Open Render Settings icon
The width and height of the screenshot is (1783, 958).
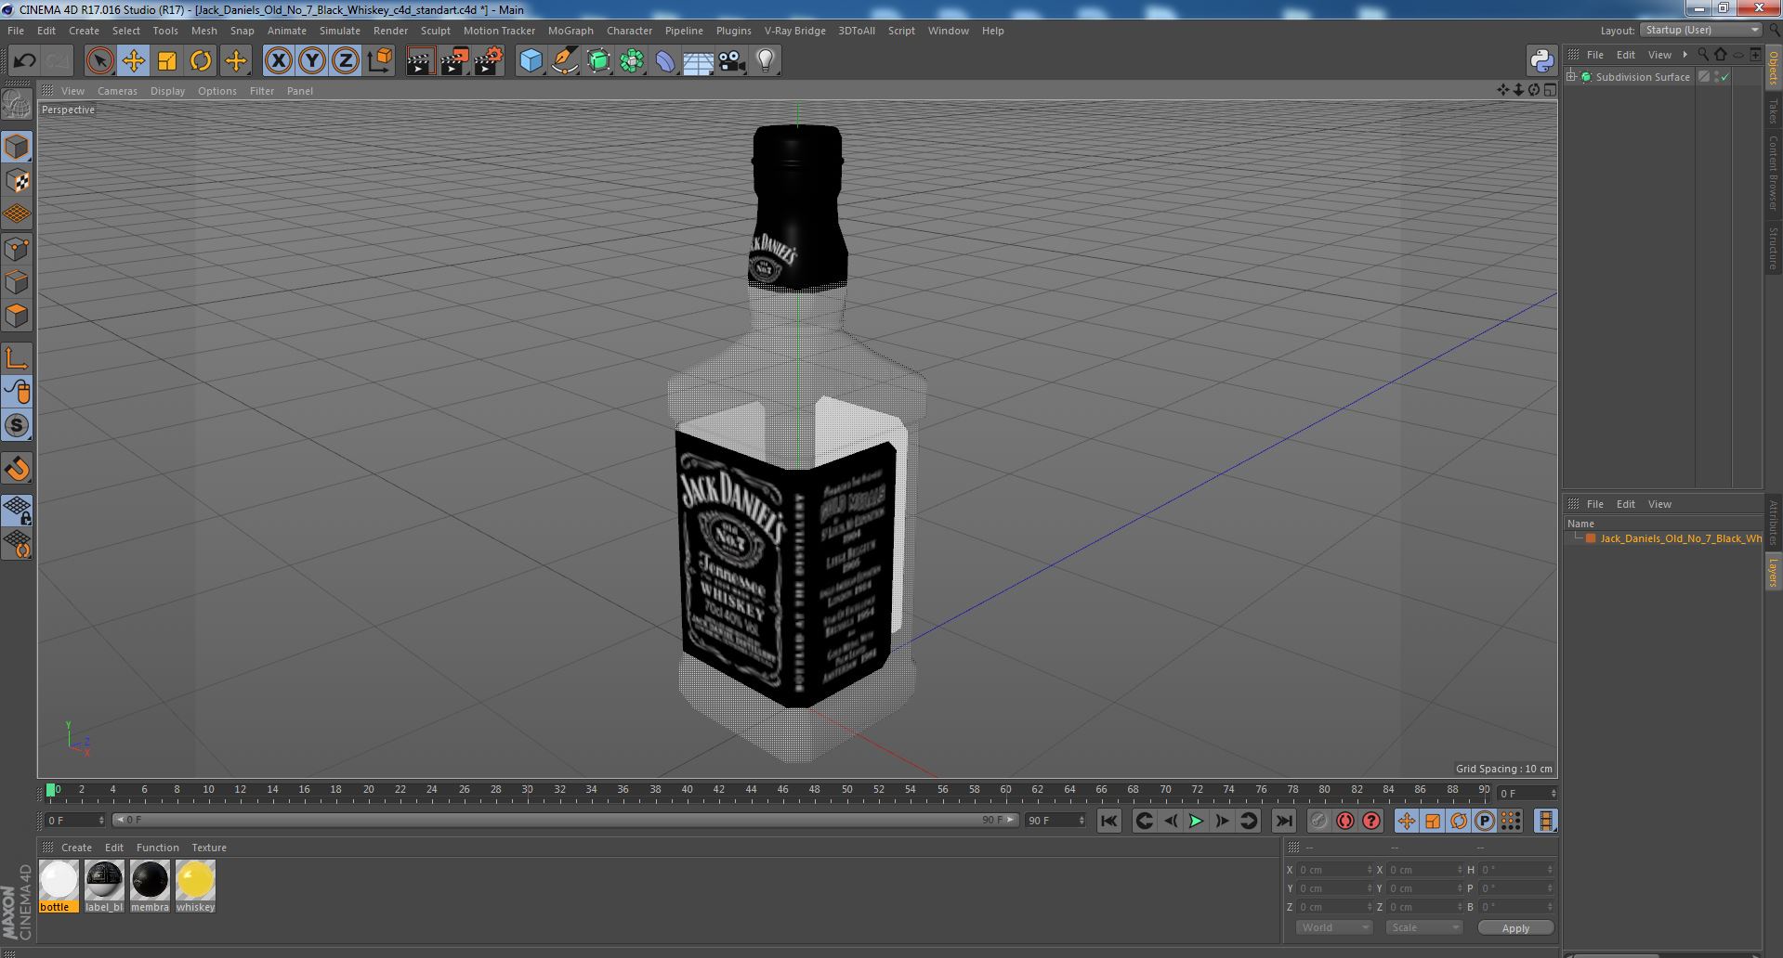tap(489, 61)
